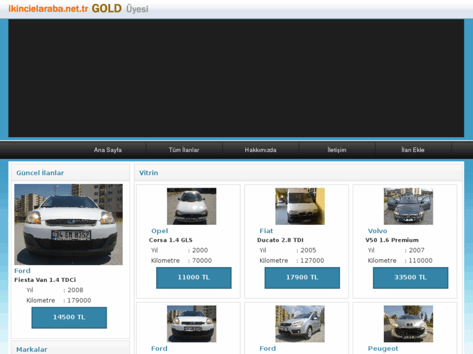Open the Ana Sayfa menu item

tap(108, 150)
